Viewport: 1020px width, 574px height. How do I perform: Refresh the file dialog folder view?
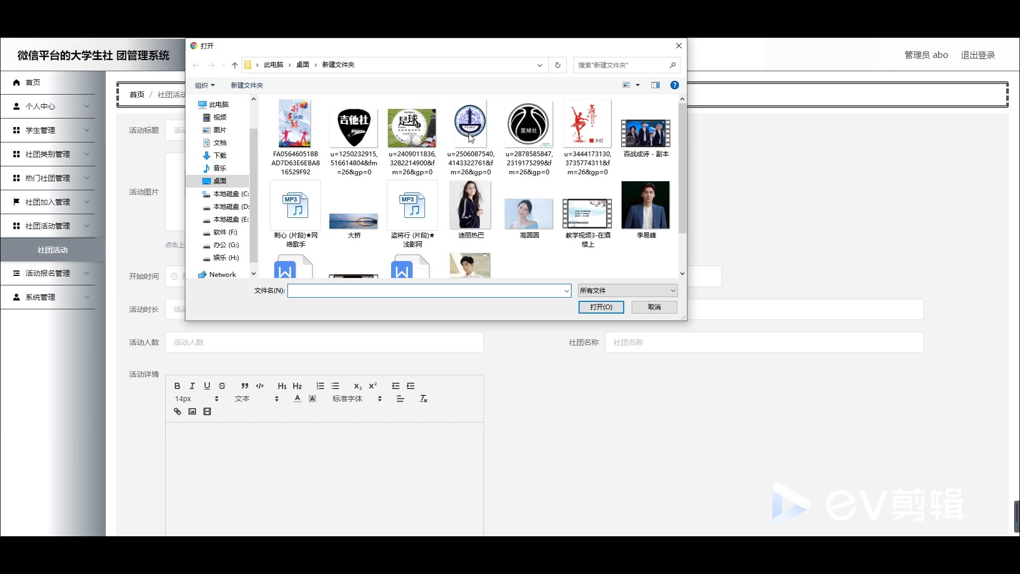pyautogui.click(x=557, y=65)
